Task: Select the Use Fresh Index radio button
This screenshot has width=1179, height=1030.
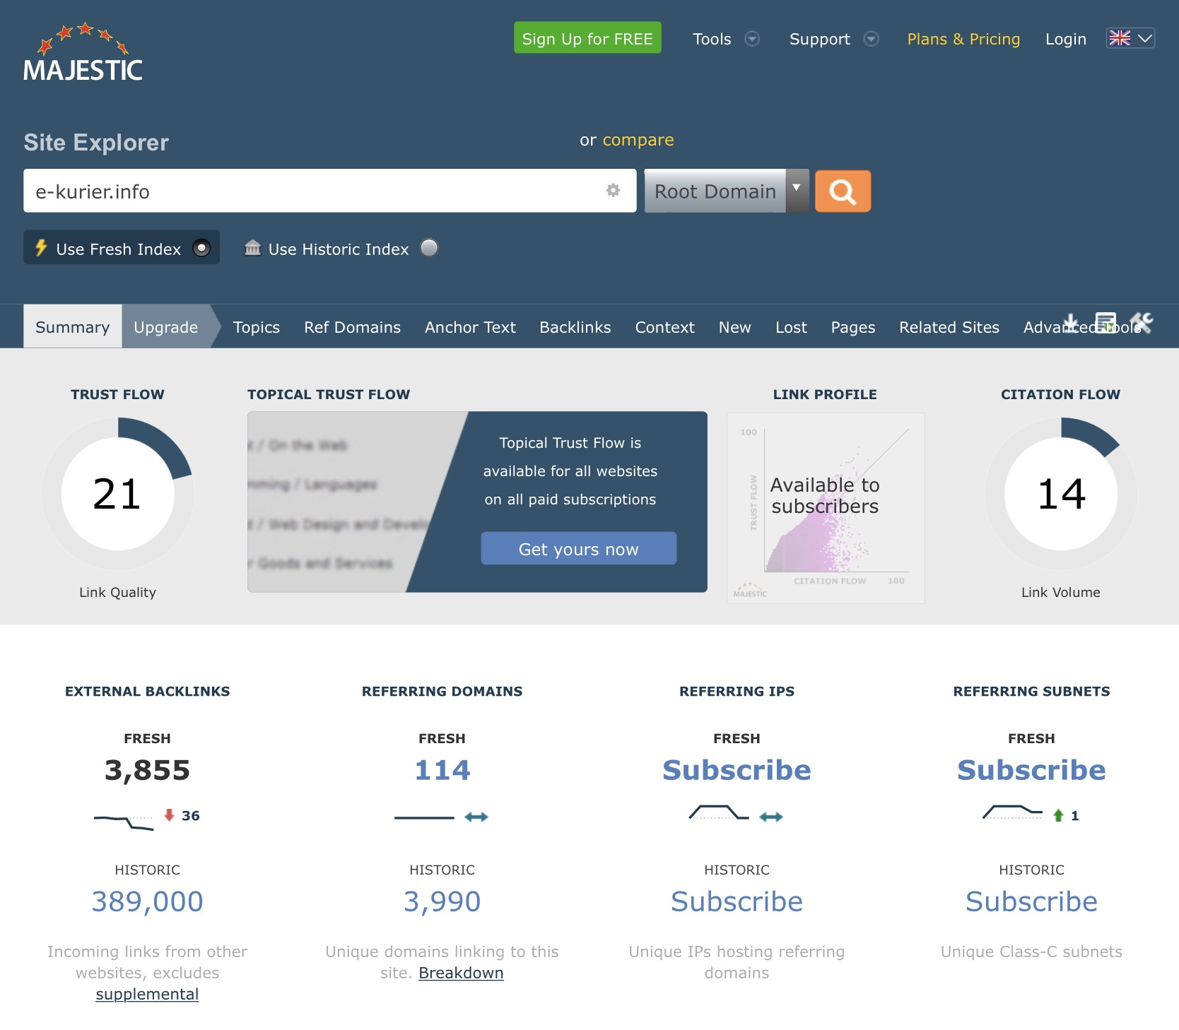Action: [x=201, y=248]
